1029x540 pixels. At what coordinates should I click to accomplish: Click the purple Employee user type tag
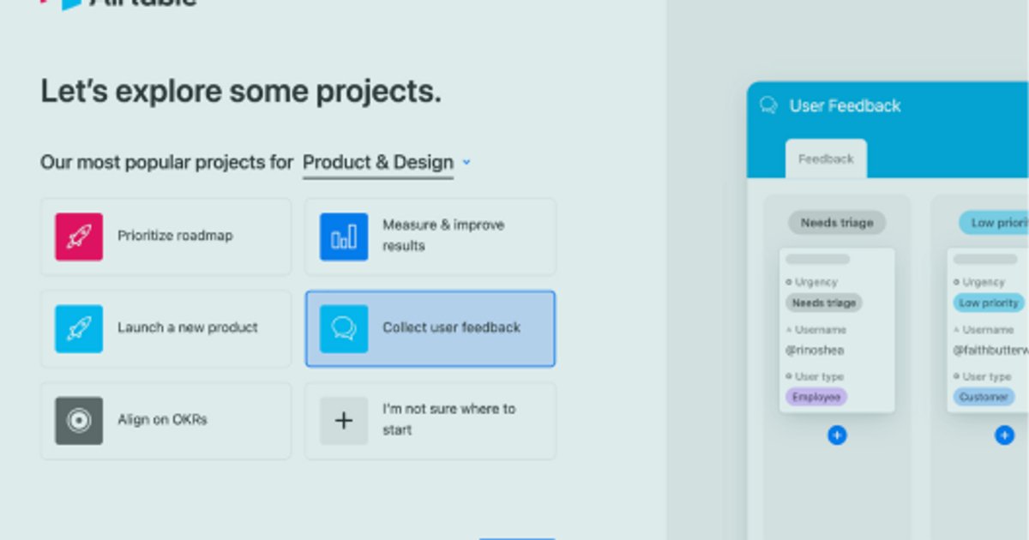(815, 397)
